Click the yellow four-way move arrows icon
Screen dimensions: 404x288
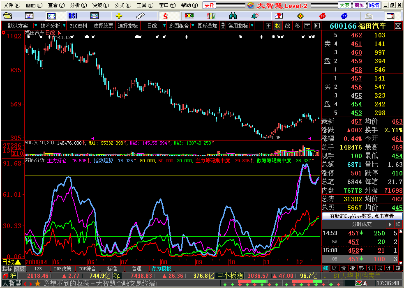coord(119,16)
